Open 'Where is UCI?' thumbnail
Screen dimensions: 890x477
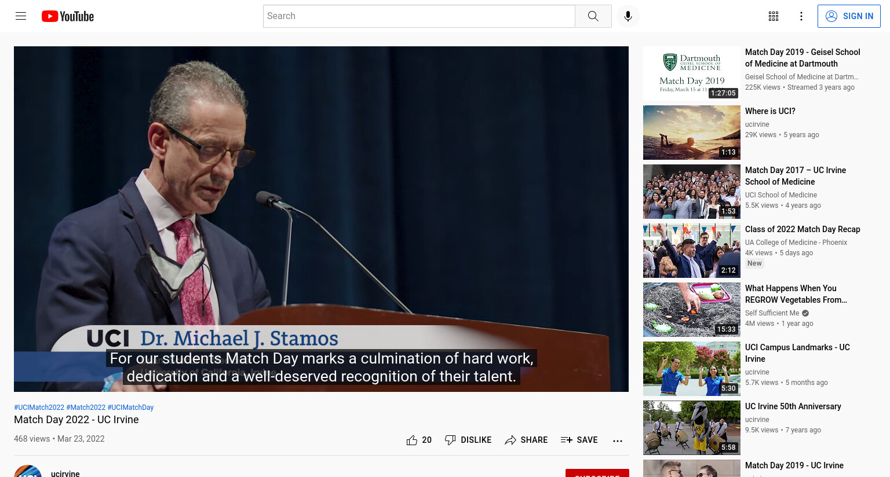point(692,133)
